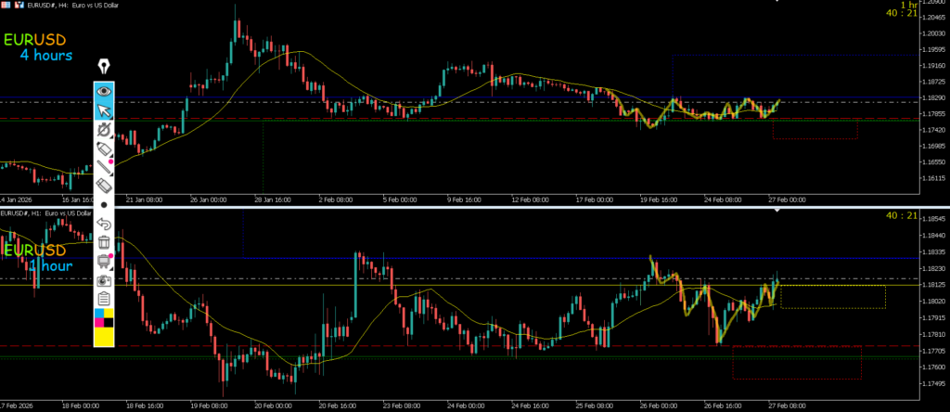Choose the black dot brush size
This screenshot has height=412, width=950.
(104, 204)
